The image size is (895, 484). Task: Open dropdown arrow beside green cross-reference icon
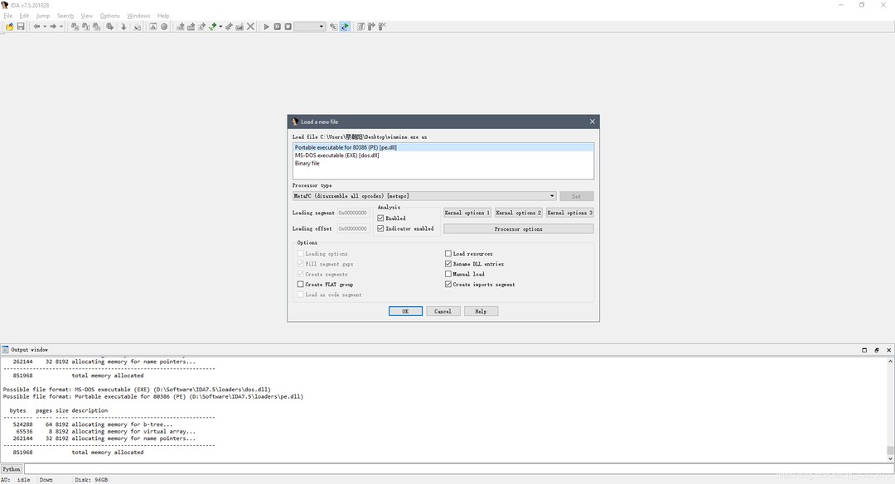(221, 26)
